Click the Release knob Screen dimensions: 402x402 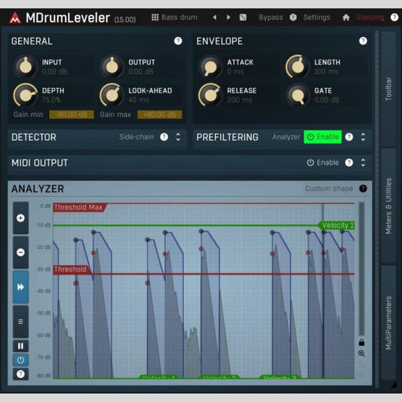click(x=210, y=95)
